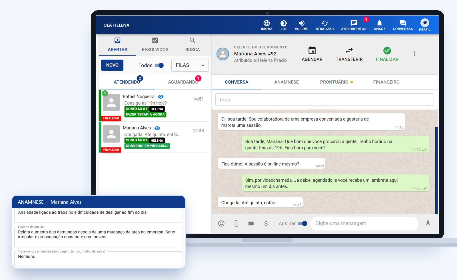Open the Filas dropdown
This screenshot has width=457, height=280.
[190, 65]
